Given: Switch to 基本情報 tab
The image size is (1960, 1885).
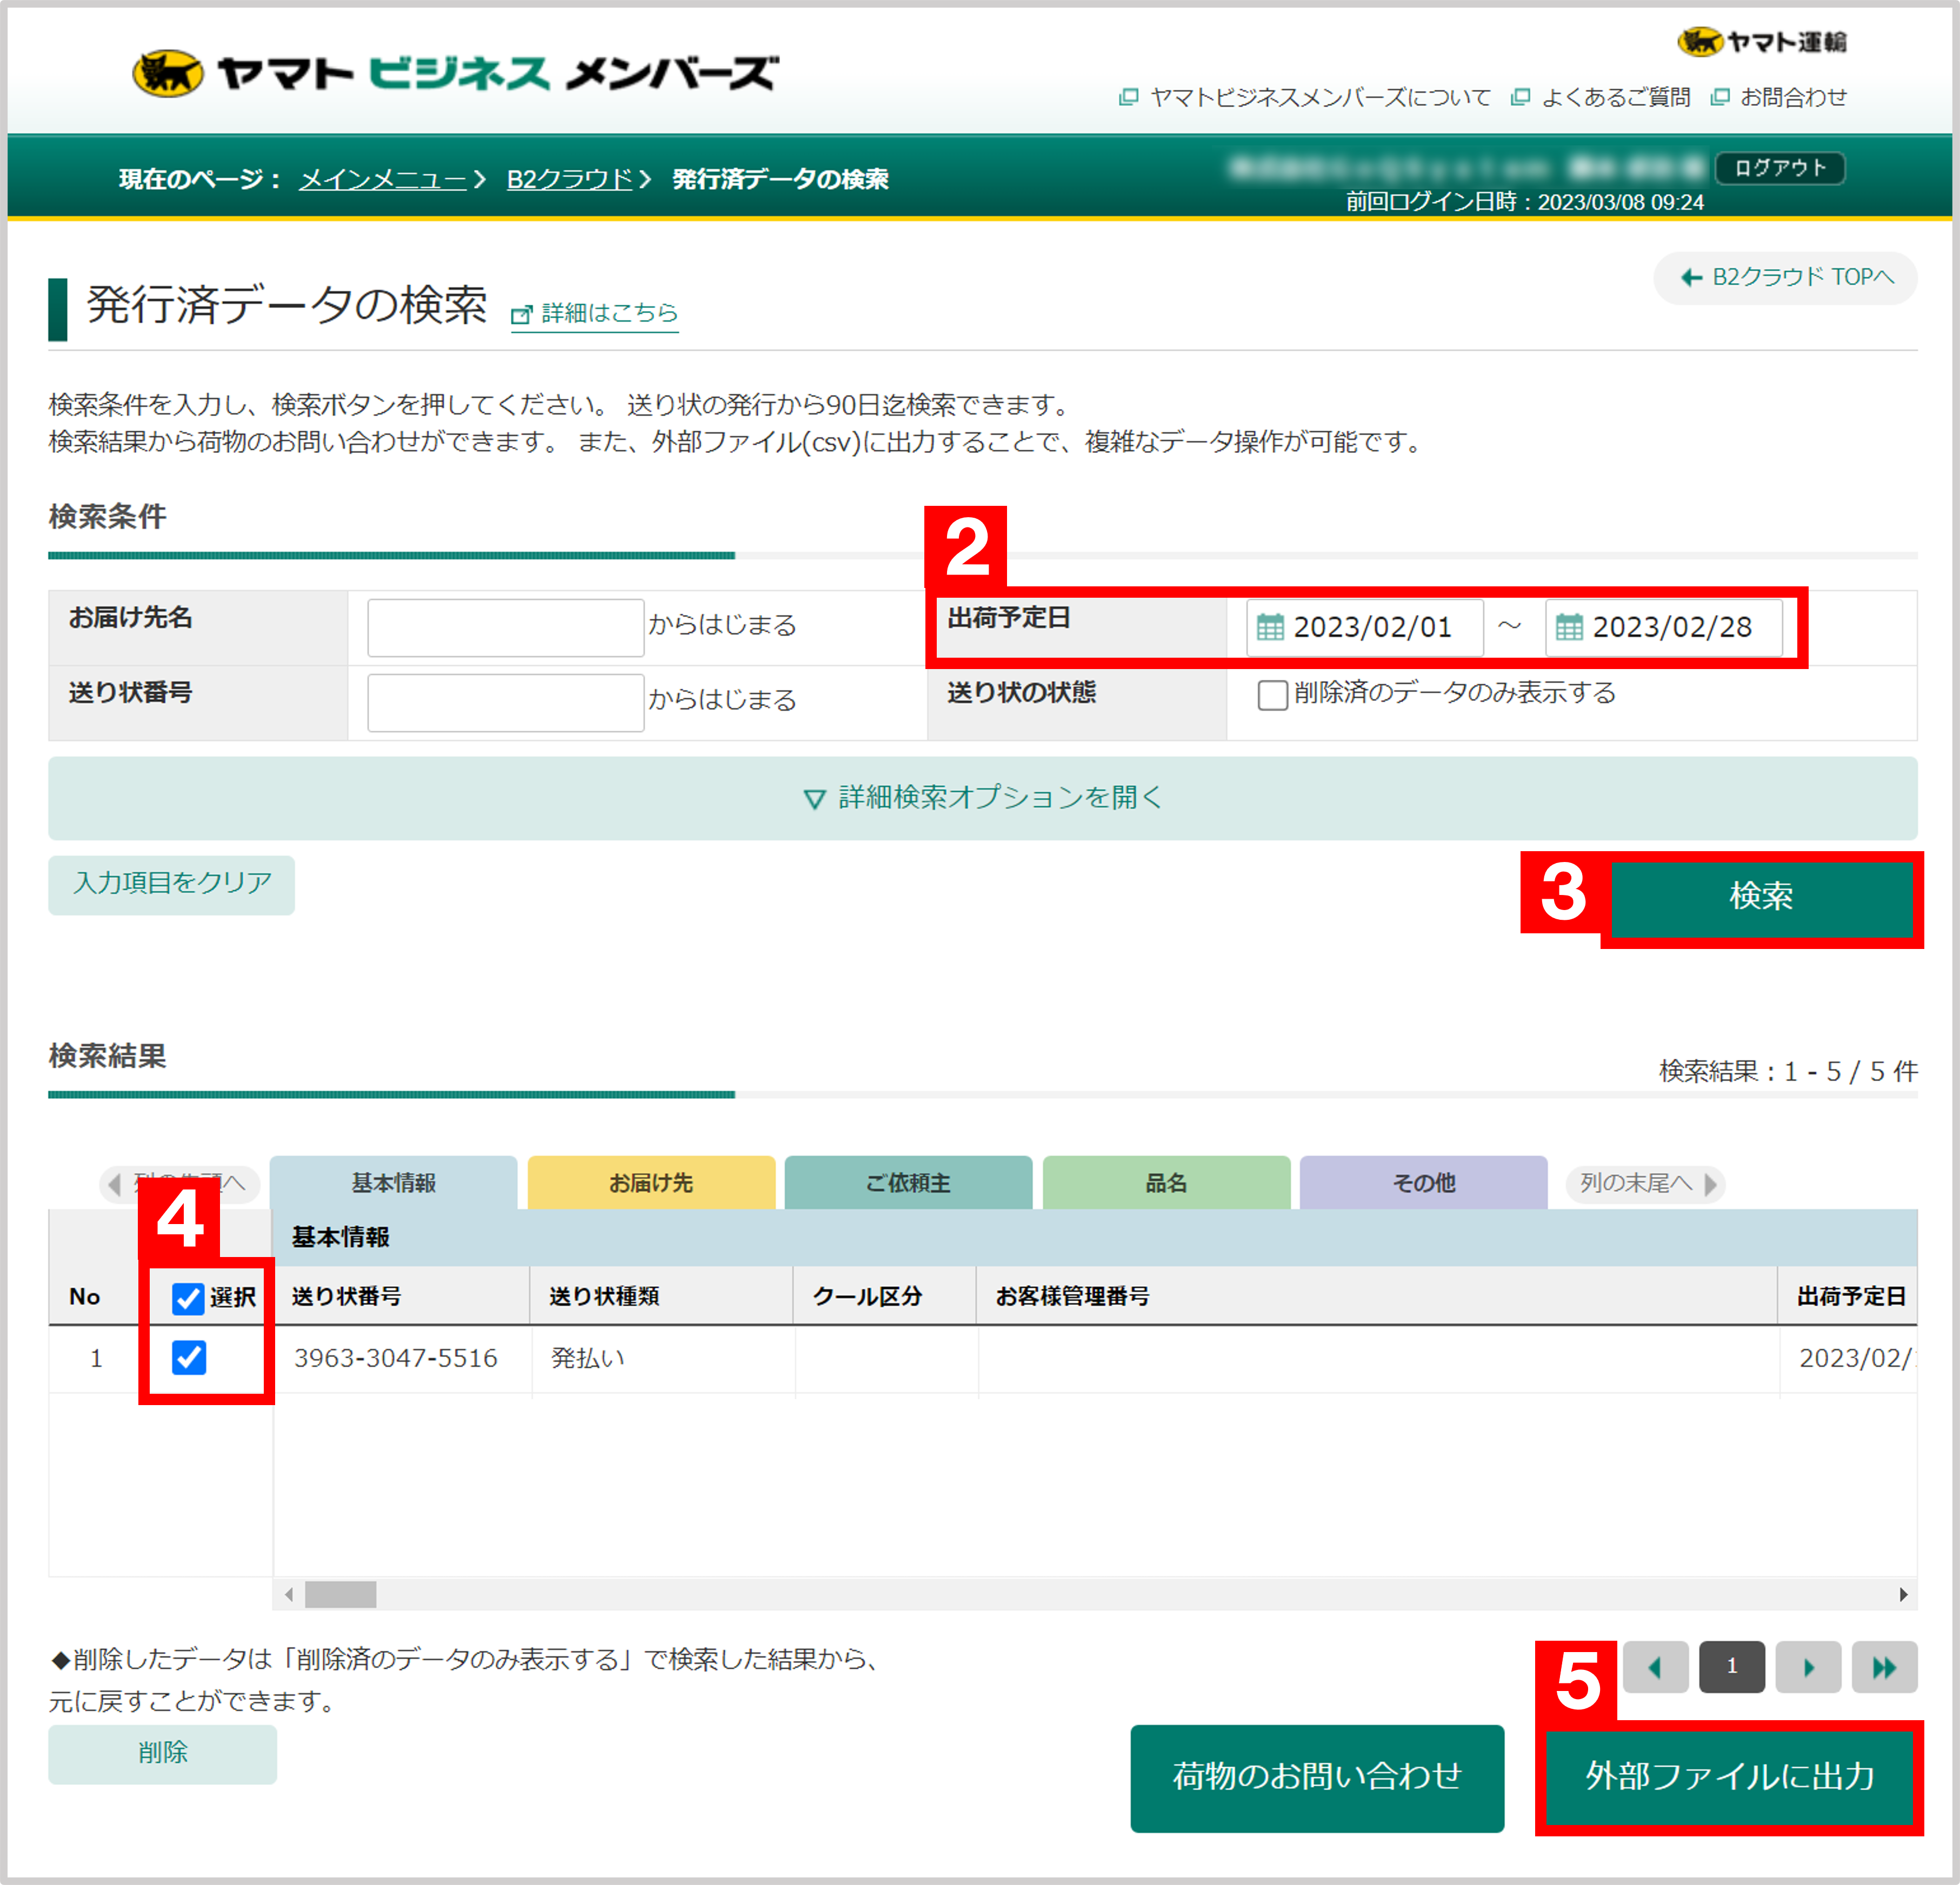Looking at the screenshot, I should pos(394,1183).
